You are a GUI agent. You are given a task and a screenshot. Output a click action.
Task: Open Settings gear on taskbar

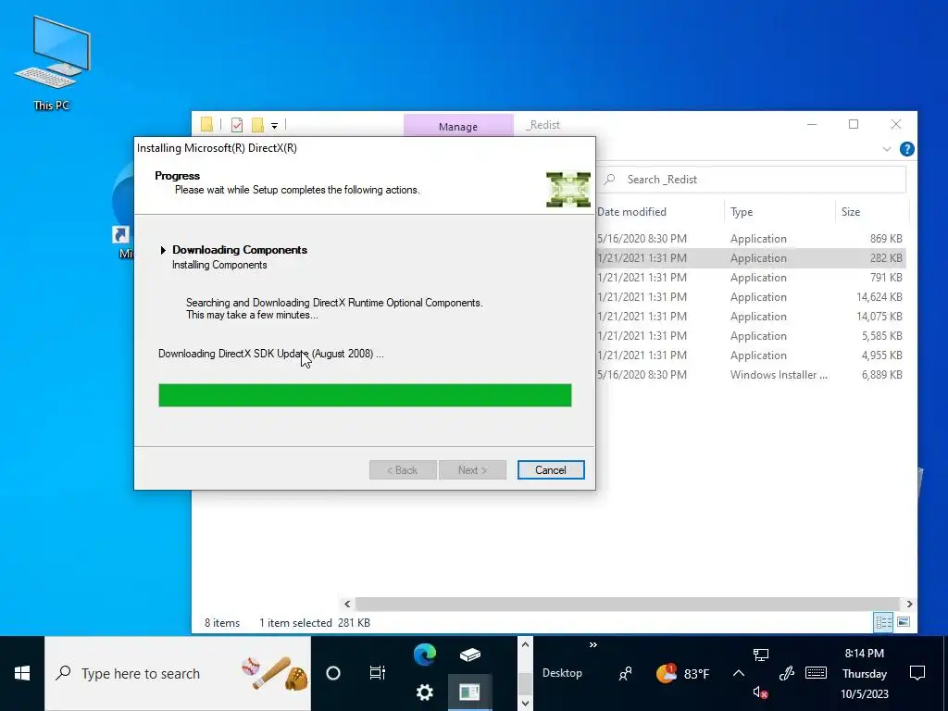[424, 692]
